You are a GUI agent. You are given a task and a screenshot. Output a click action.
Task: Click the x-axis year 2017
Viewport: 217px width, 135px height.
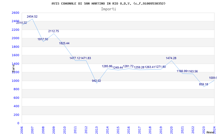click(139, 130)
